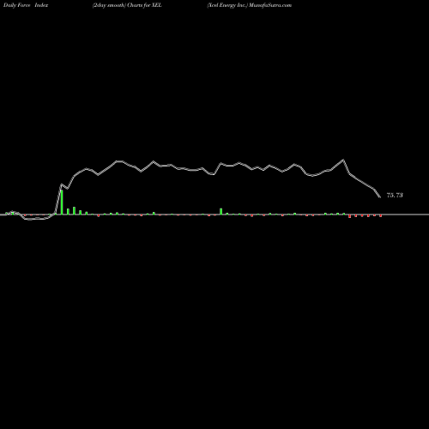
Task: Click the tallest green force index bar
Action: 62,202
